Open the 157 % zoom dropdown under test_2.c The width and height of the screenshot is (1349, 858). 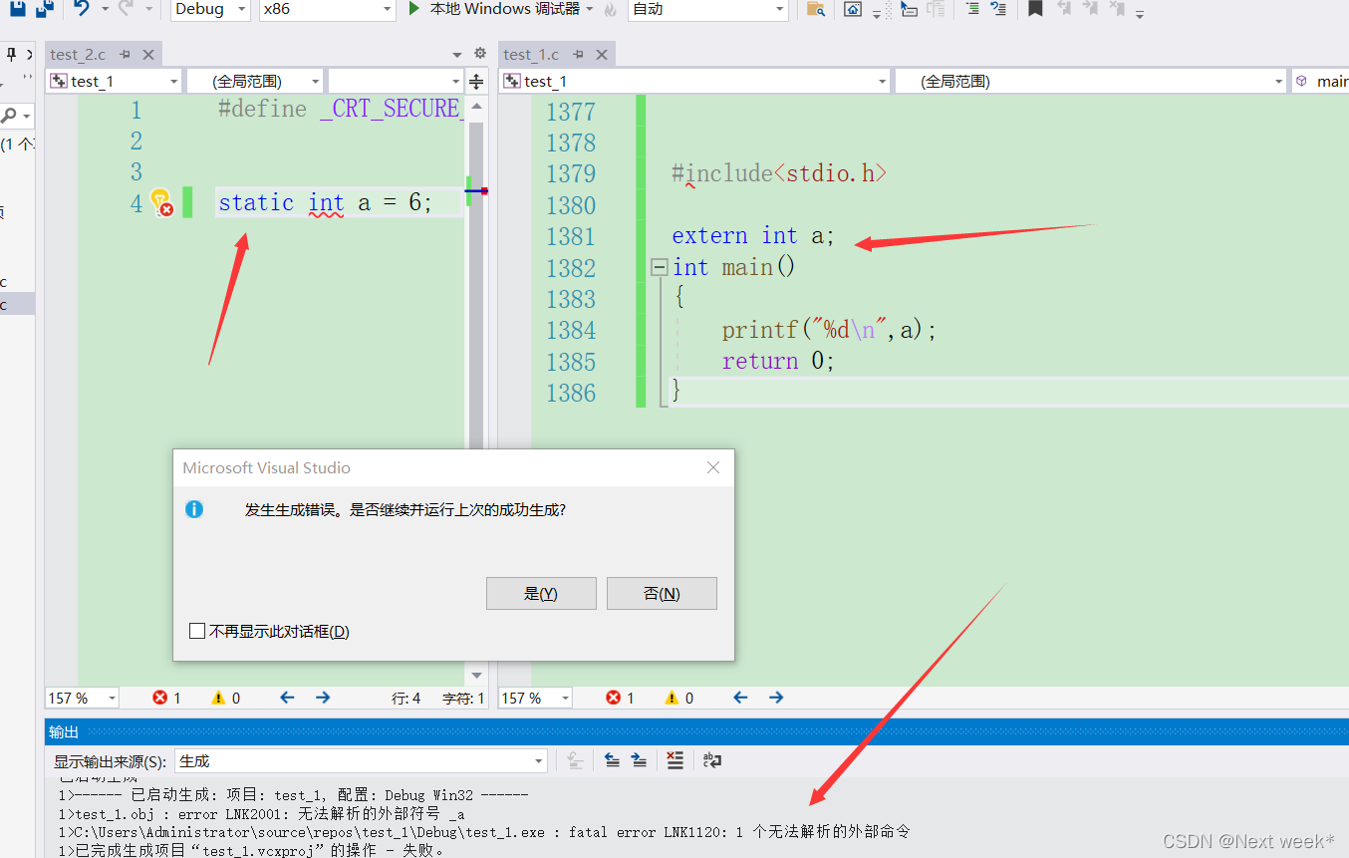pos(82,698)
